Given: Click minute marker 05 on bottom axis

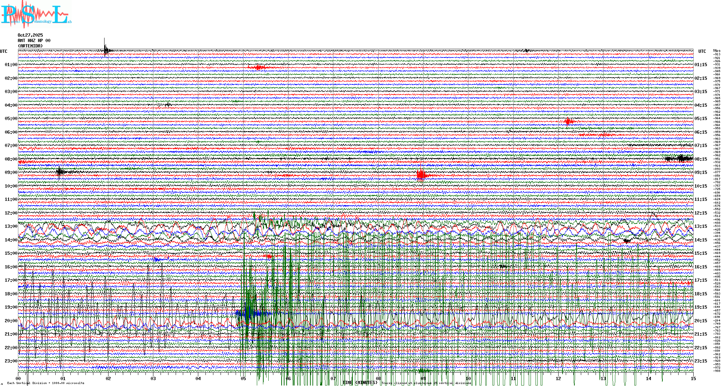Looking at the screenshot, I should pos(244,379).
